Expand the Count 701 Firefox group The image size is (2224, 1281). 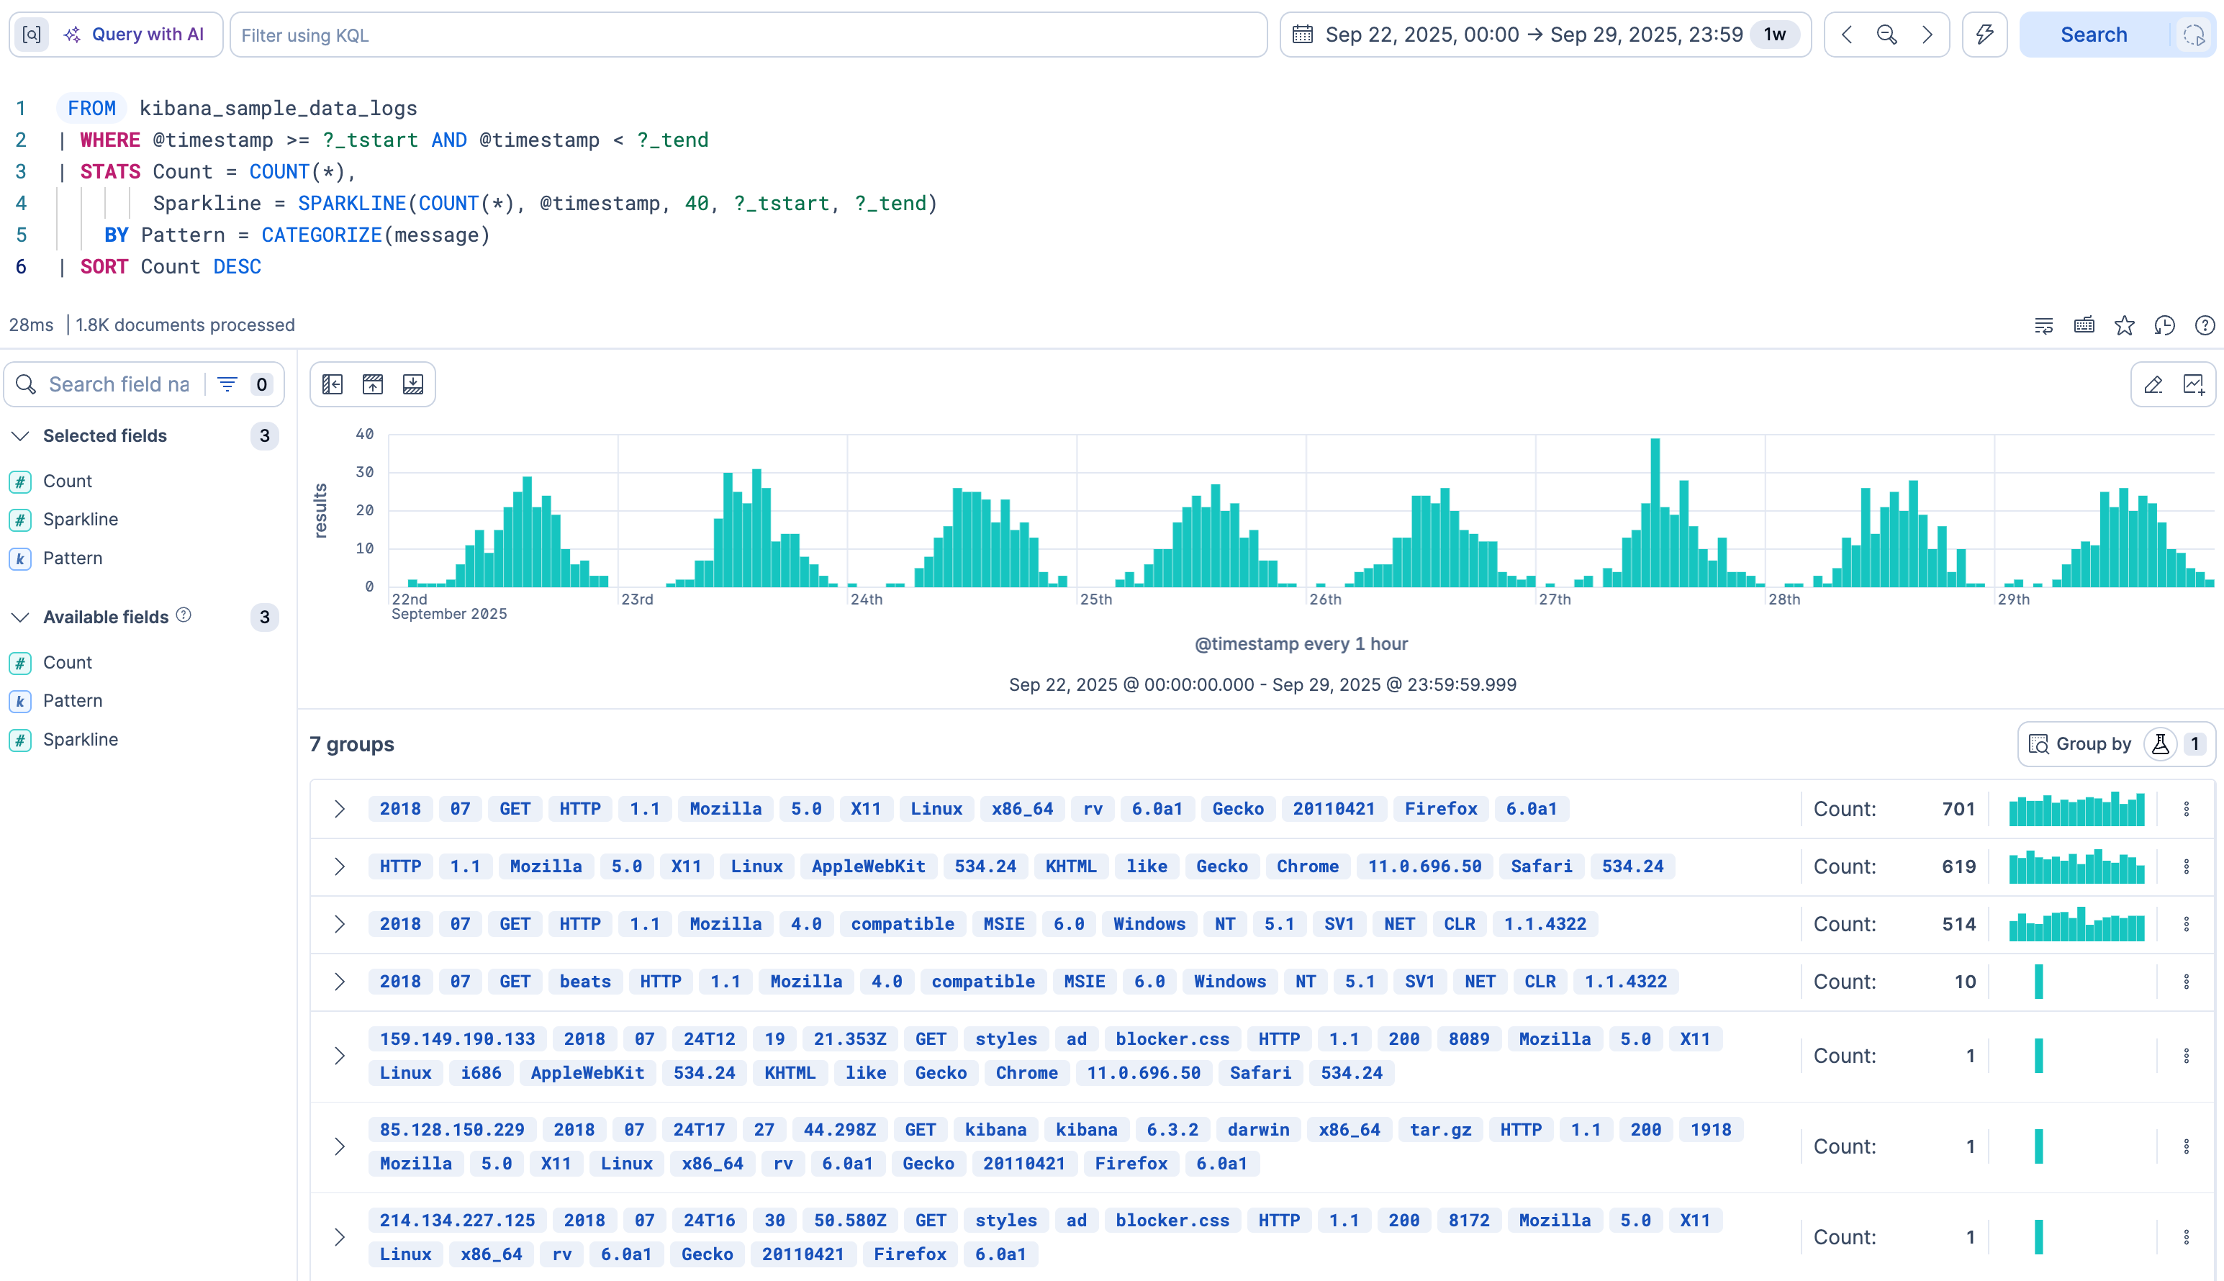tap(340, 810)
